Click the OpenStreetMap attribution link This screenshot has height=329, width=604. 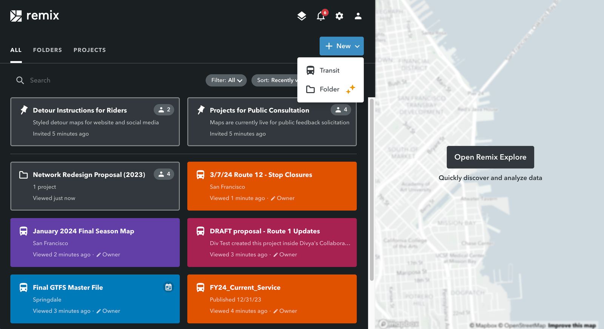(522, 325)
